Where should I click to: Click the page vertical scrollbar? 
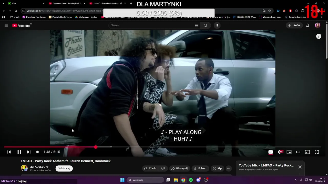[326, 41]
